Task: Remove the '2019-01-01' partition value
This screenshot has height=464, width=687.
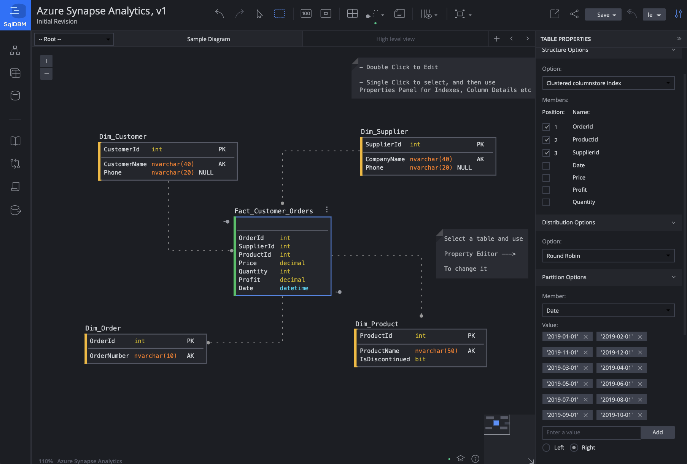Action: point(586,337)
